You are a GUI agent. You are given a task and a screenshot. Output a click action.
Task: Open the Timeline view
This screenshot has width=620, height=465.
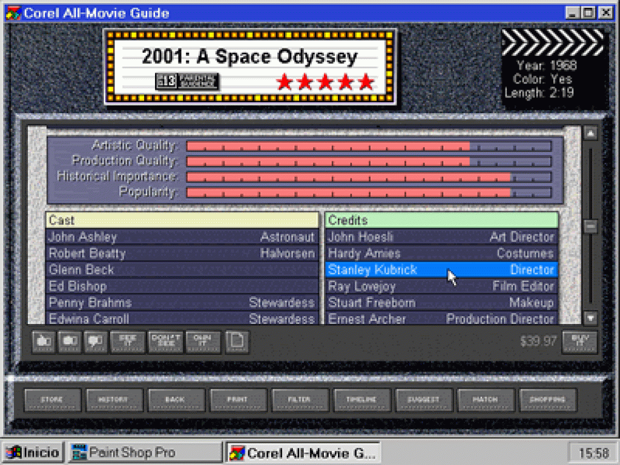(361, 400)
